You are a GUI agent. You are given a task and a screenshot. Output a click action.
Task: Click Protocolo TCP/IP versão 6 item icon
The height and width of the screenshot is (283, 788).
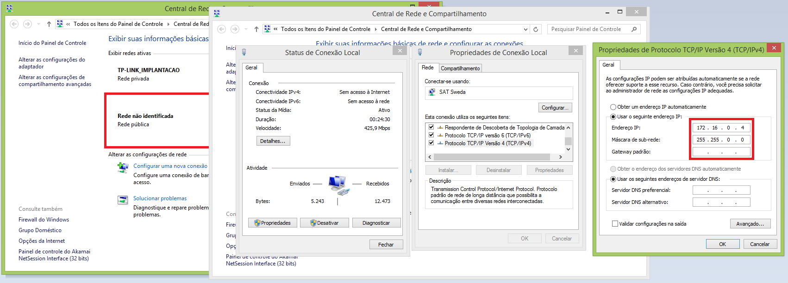[440, 135]
